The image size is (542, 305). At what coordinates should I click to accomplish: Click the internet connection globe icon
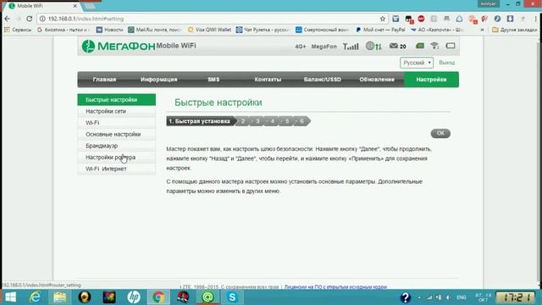pos(373,46)
